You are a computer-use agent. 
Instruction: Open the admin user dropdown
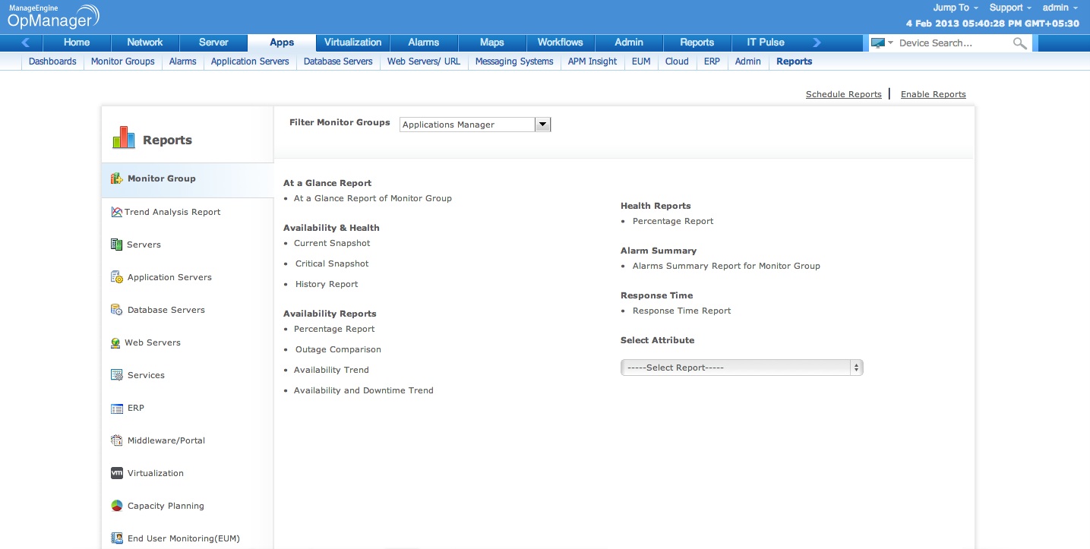1060,8
